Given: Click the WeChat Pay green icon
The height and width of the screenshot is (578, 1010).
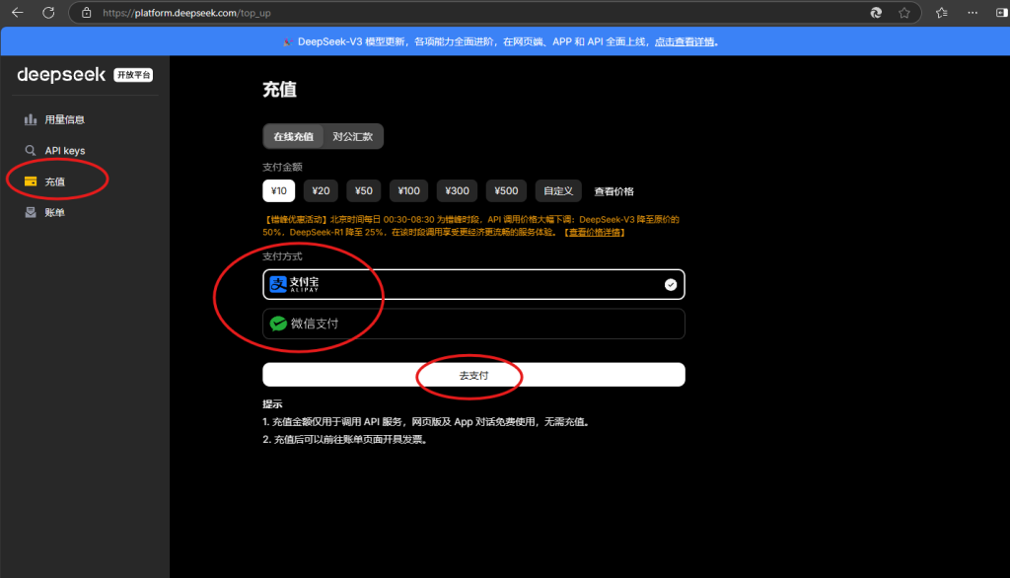Looking at the screenshot, I should point(277,324).
